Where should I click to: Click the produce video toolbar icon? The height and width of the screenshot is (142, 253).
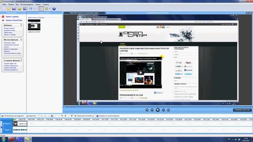tap(47, 9)
